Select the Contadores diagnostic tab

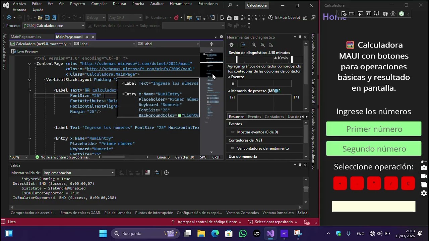[x=274, y=117]
